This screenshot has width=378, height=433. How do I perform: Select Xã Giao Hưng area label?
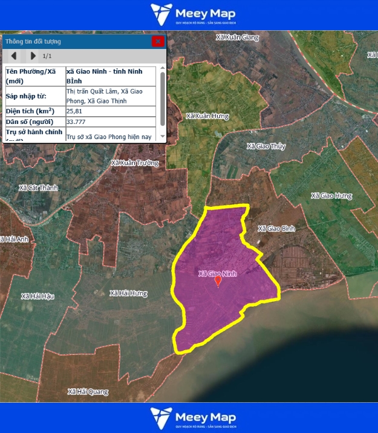click(x=331, y=196)
